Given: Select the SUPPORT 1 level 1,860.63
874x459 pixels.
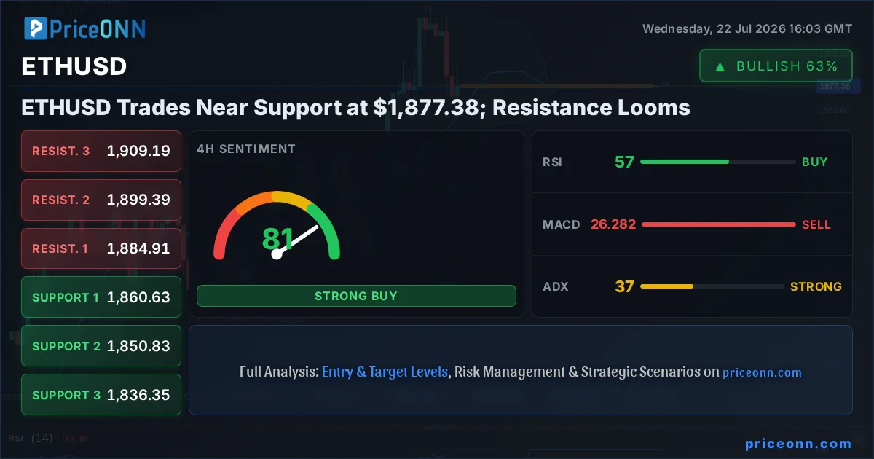Looking at the screenshot, I should coord(101,297).
